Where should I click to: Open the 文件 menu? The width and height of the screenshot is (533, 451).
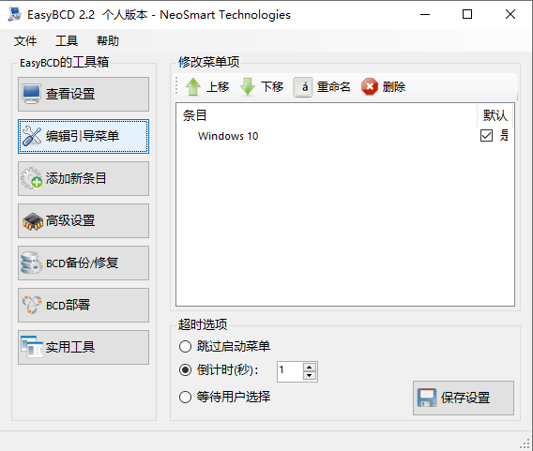25,41
